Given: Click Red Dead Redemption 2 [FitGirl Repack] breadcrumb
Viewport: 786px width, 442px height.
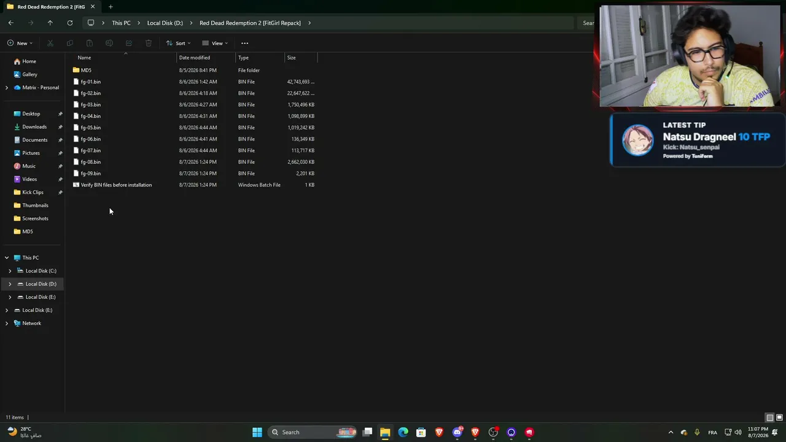Looking at the screenshot, I should pos(250,23).
